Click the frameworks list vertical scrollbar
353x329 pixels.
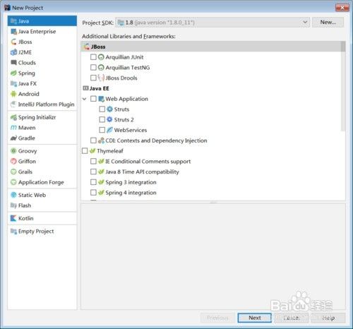click(343, 86)
